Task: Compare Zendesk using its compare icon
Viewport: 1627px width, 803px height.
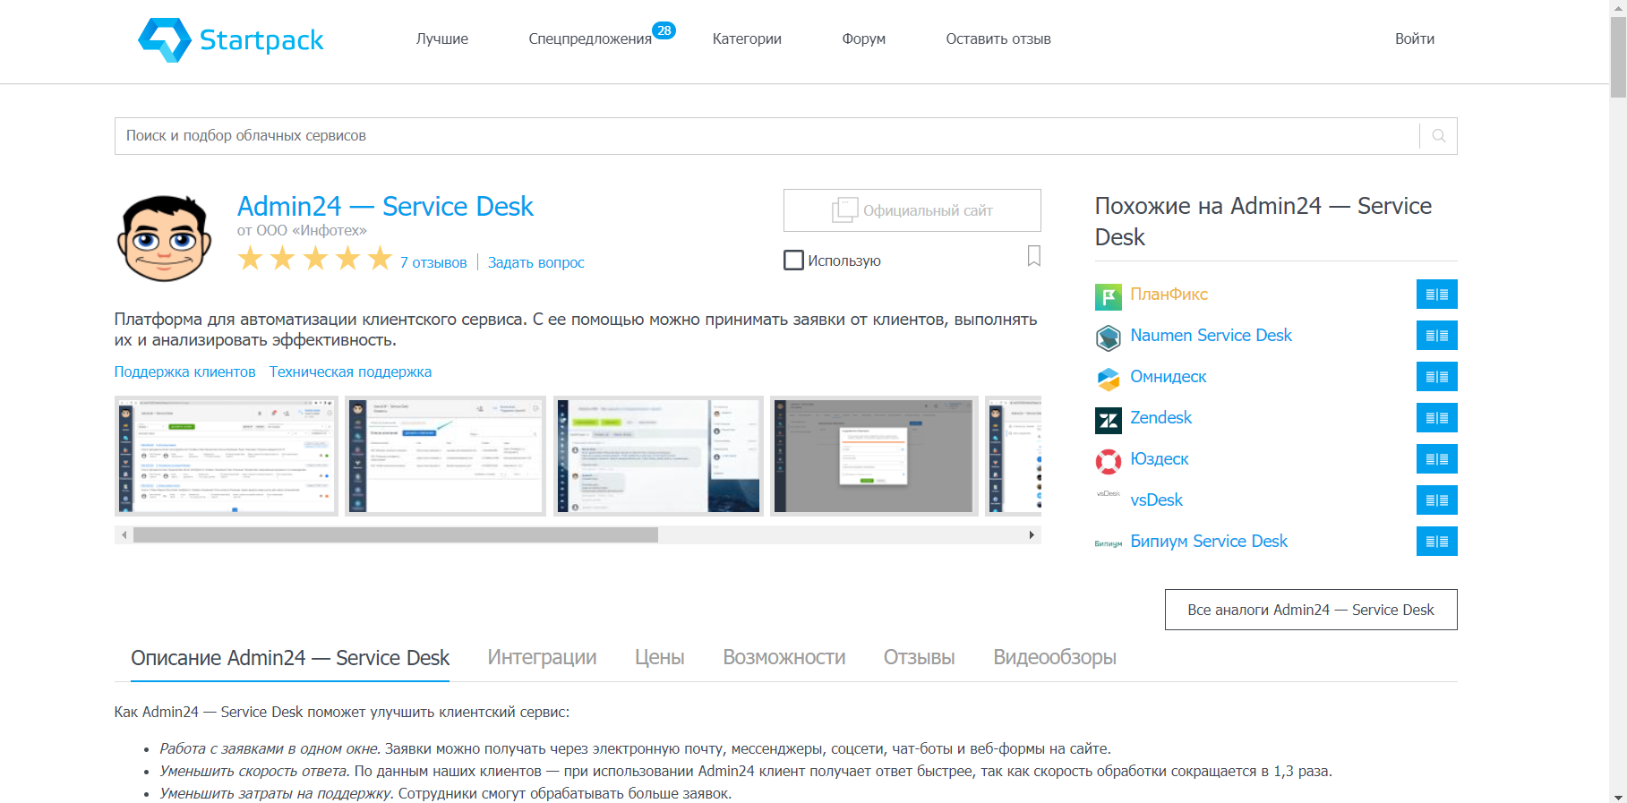Action: pos(1437,418)
